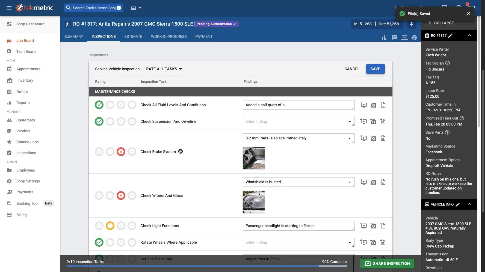Toggle green rating on Rotate Wheels Where Applicable
The image size is (485, 272).
(x=99, y=242)
